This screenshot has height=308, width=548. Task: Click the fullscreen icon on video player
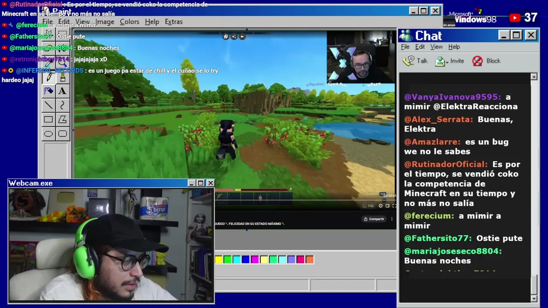394,206
